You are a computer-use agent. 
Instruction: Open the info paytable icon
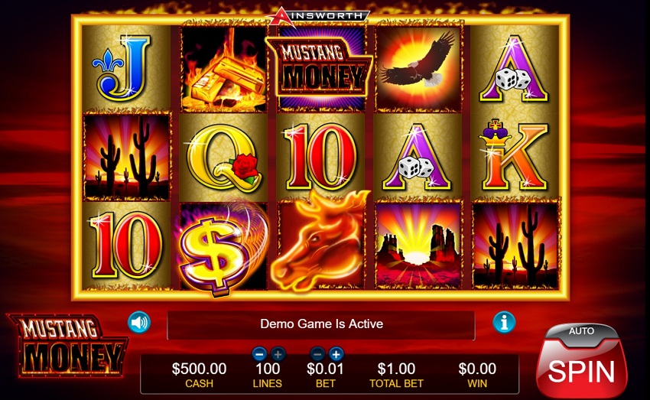(x=504, y=322)
